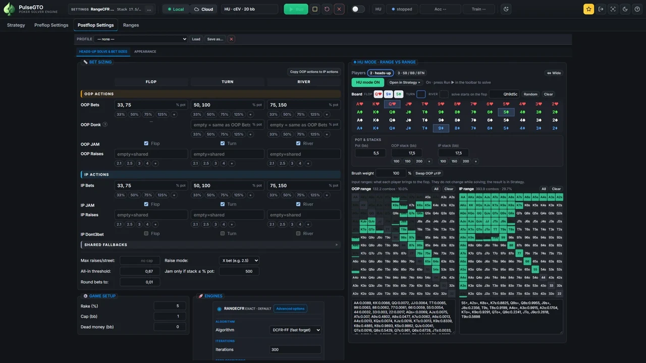The image size is (646, 363).
Task: Expand the Shared Fallbacks section
Action: click(210, 245)
